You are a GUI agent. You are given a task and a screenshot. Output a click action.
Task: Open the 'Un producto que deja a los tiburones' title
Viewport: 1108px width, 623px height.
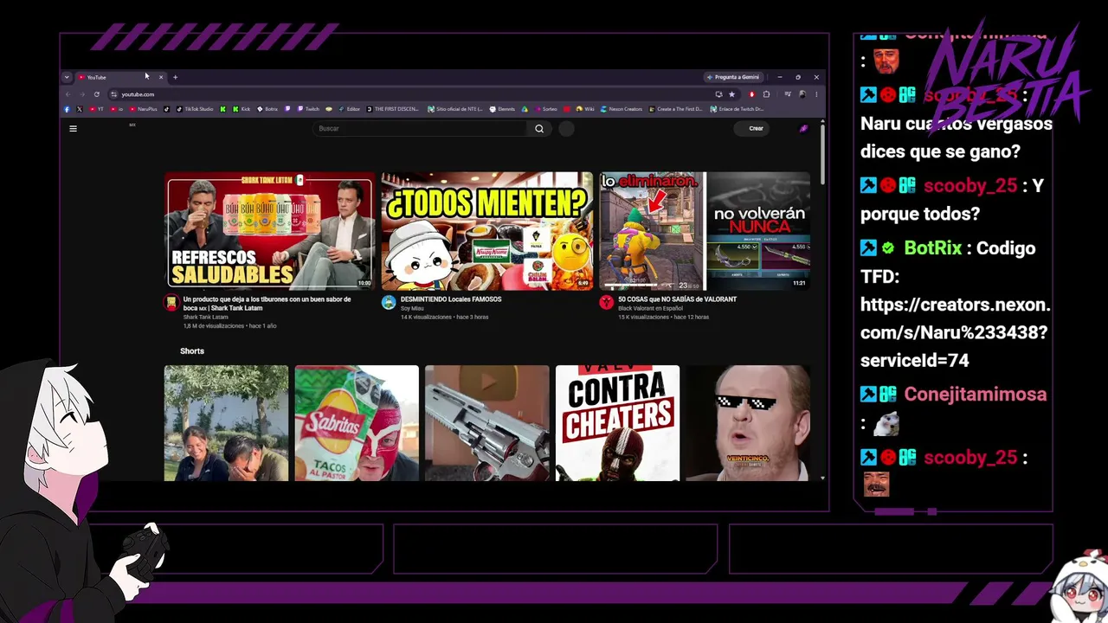point(267,303)
